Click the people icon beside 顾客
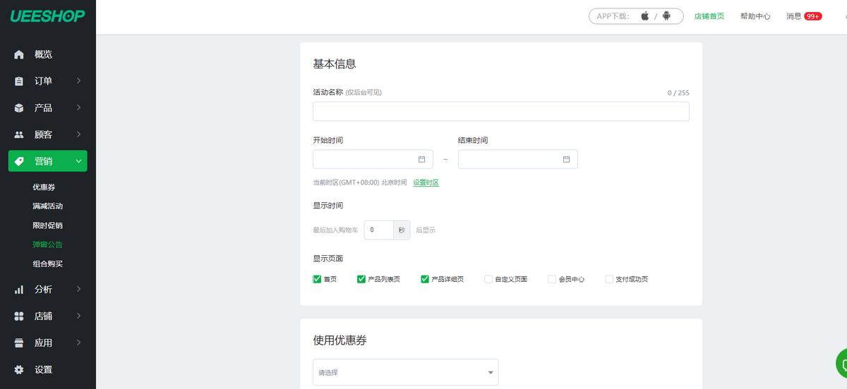The height and width of the screenshot is (389, 847). (19, 135)
